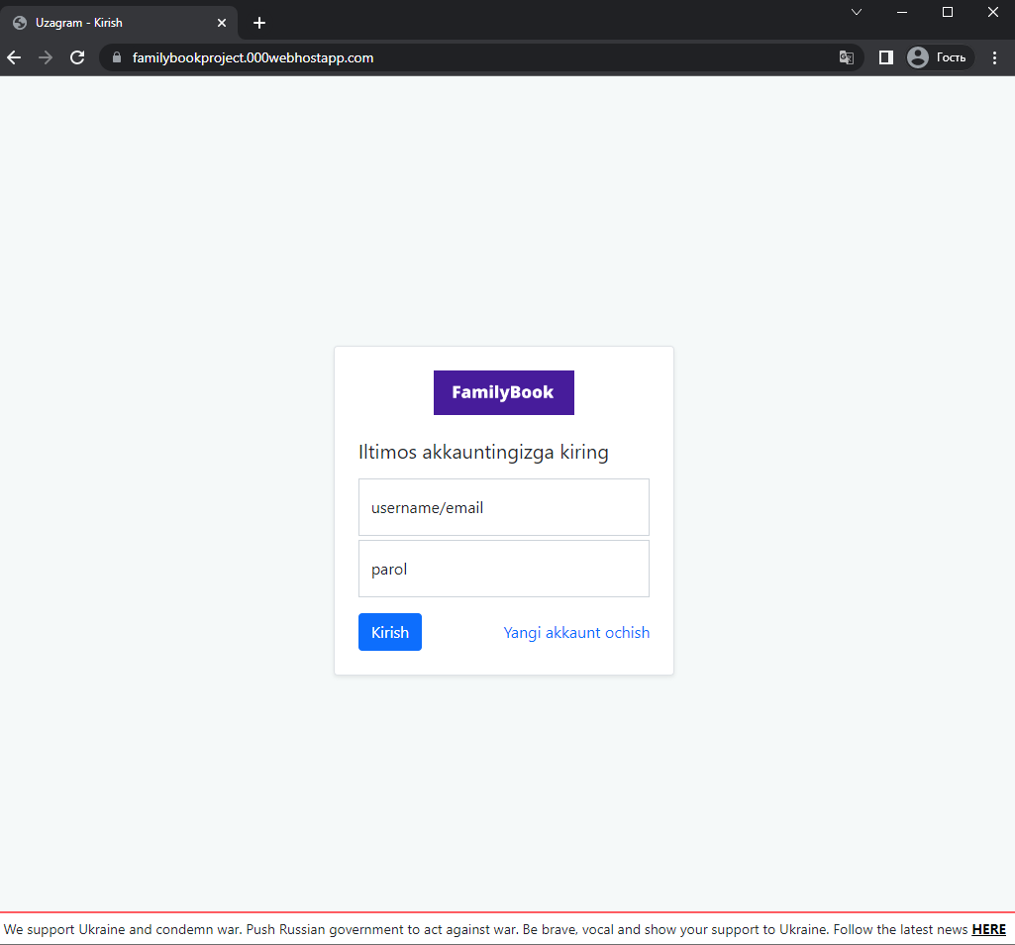Screen dimensions: 1015x945
Task: Expand the tab search chevron
Action: coord(857,12)
